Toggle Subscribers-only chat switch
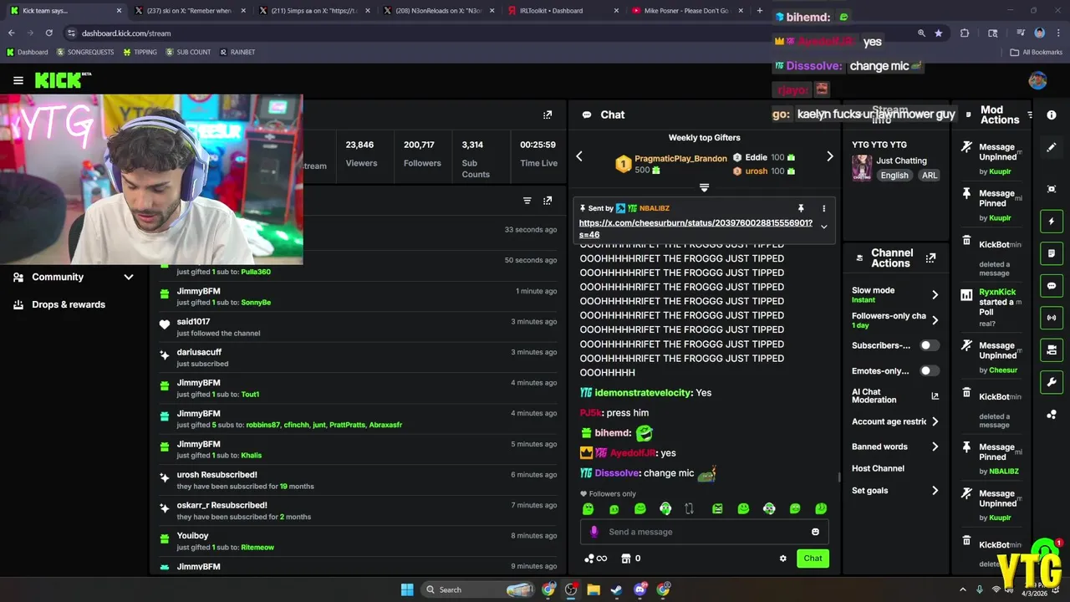 click(929, 345)
